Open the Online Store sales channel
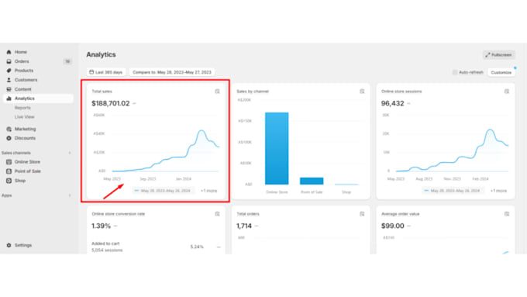Viewport: 527px width, 297px height. click(x=27, y=162)
